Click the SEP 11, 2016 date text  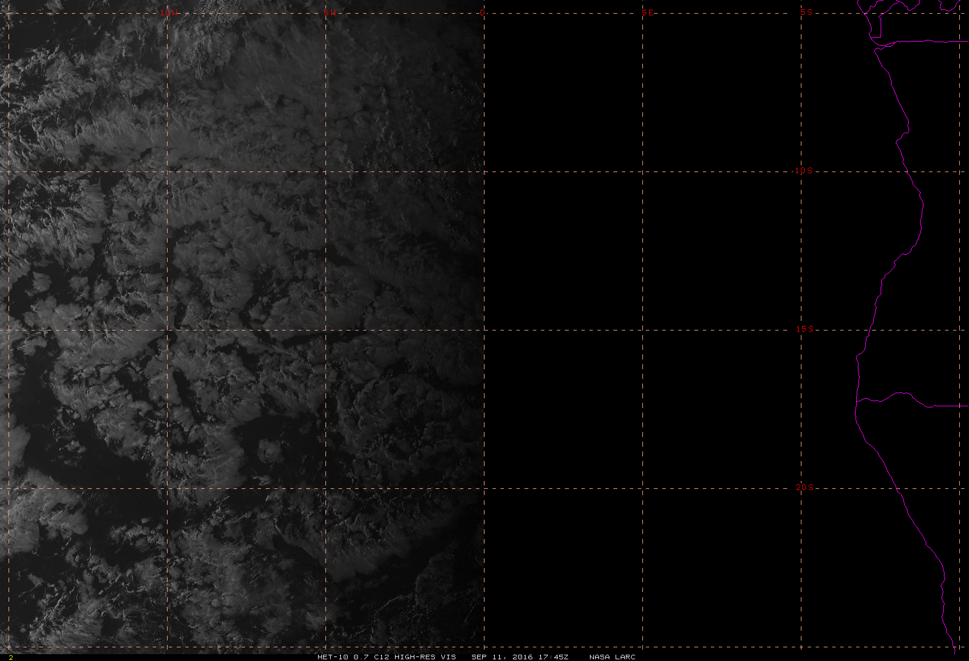(502, 656)
